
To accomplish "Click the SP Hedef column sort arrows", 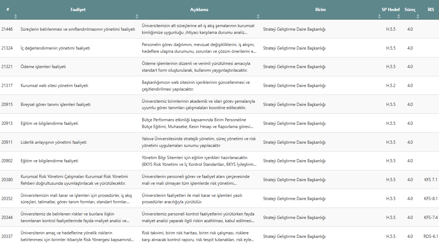I will pyautogui.click(x=399, y=16).
